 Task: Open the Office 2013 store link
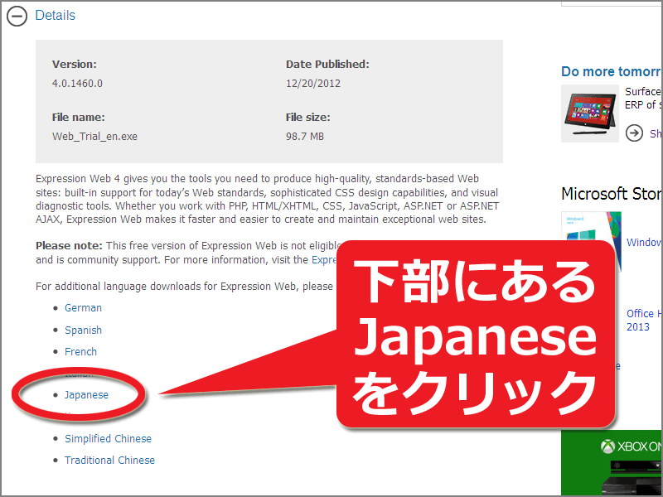click(644, 320)
